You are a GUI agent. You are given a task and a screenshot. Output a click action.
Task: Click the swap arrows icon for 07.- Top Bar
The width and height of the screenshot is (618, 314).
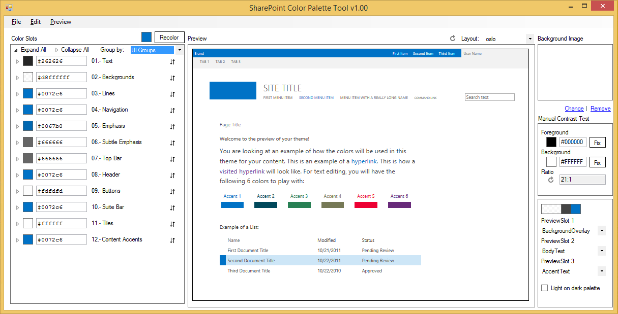click(172, 159)
